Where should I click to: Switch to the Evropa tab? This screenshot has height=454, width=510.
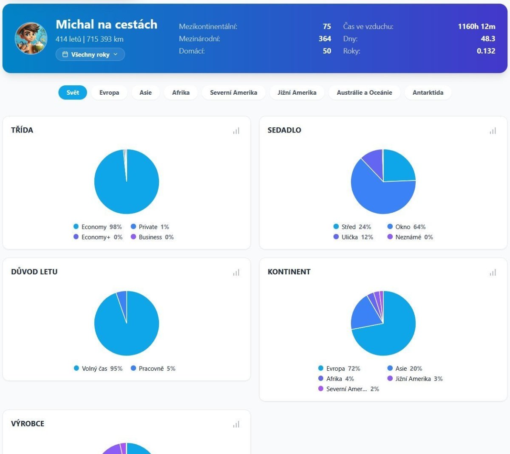point(109,93)
